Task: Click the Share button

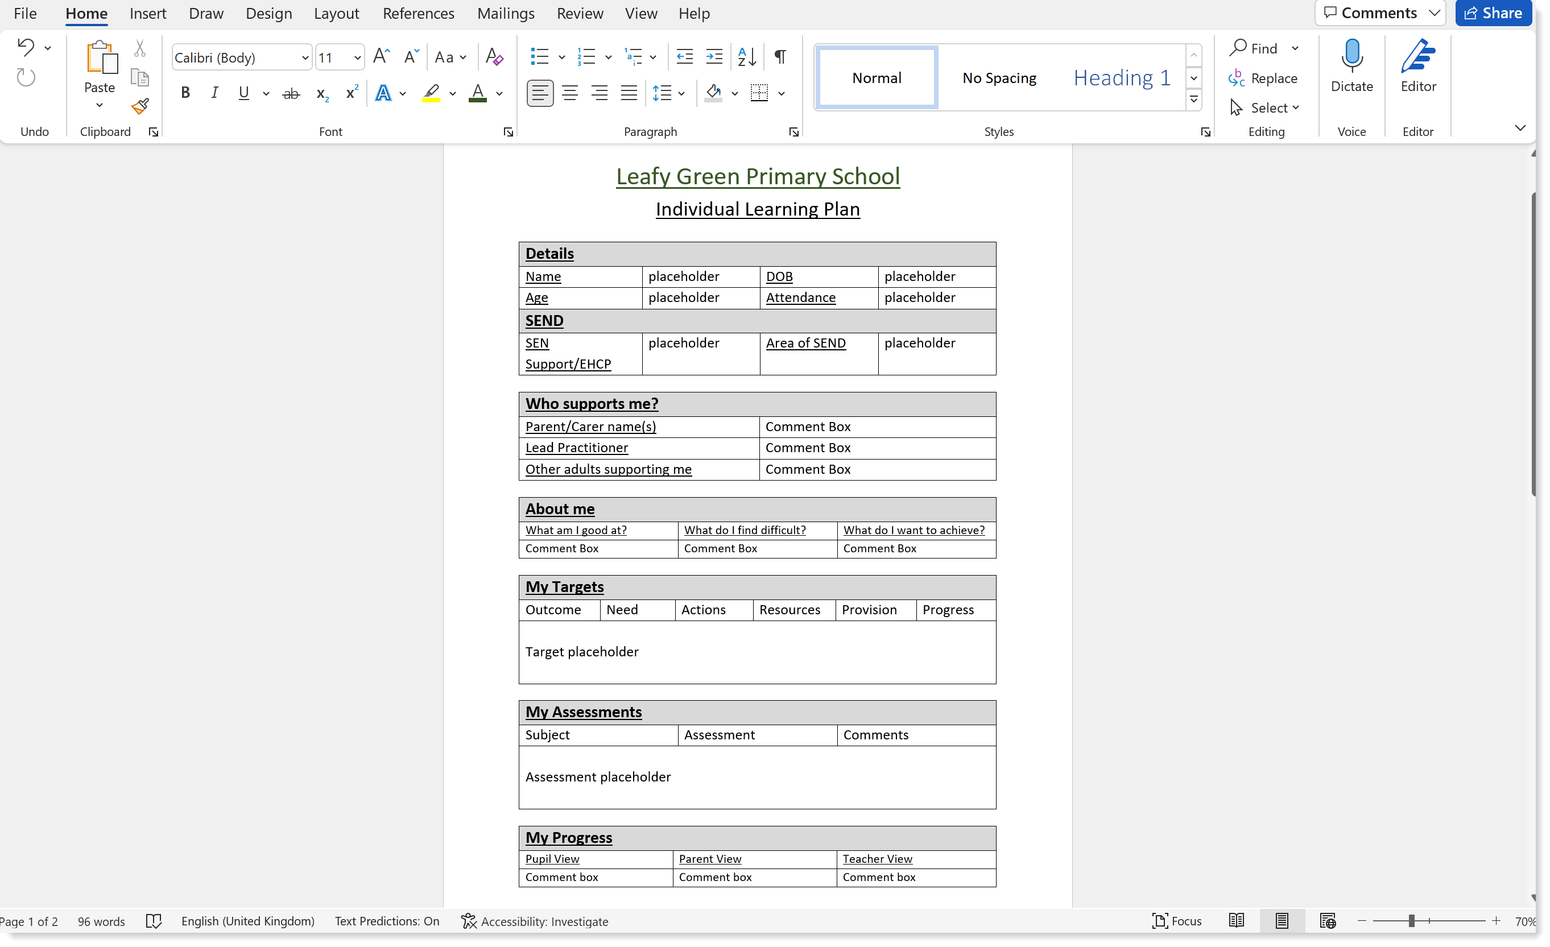Action: (1493, 13)
